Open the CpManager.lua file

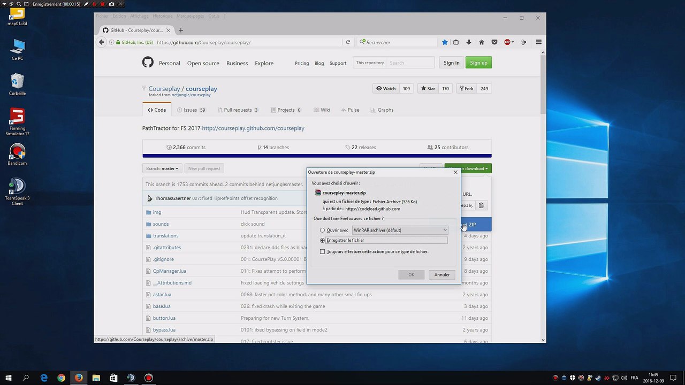coord(169,271)
